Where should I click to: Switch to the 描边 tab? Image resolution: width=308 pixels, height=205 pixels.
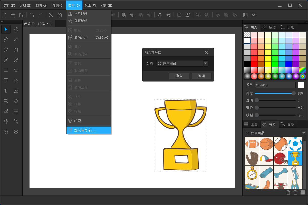click(269, 27)
